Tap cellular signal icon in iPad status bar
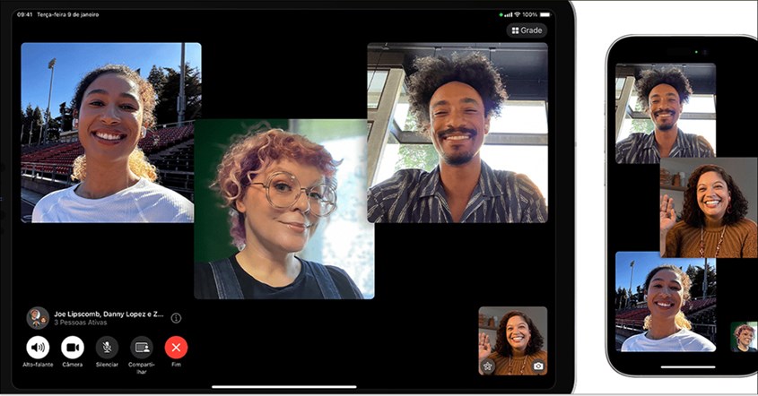Viewport: 758px width, 396px height. click(508, 15)
